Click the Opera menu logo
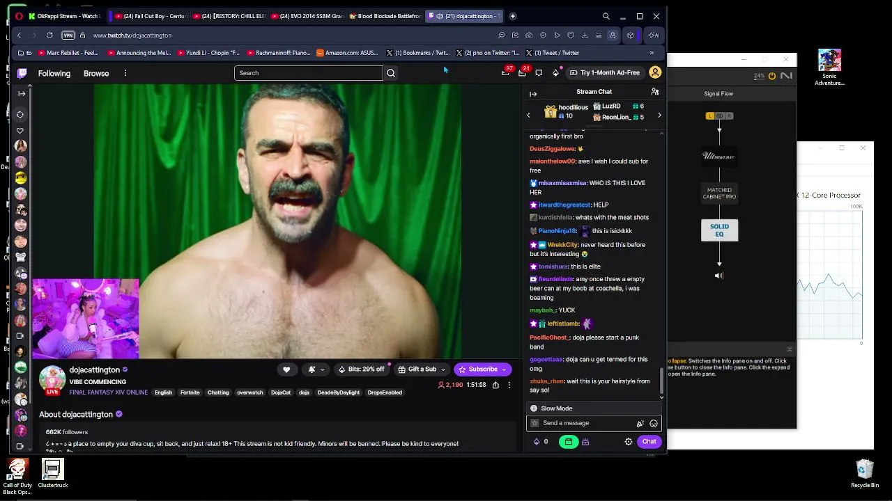The width and height of the screenshot is (892, 501). tap(19, 16)
